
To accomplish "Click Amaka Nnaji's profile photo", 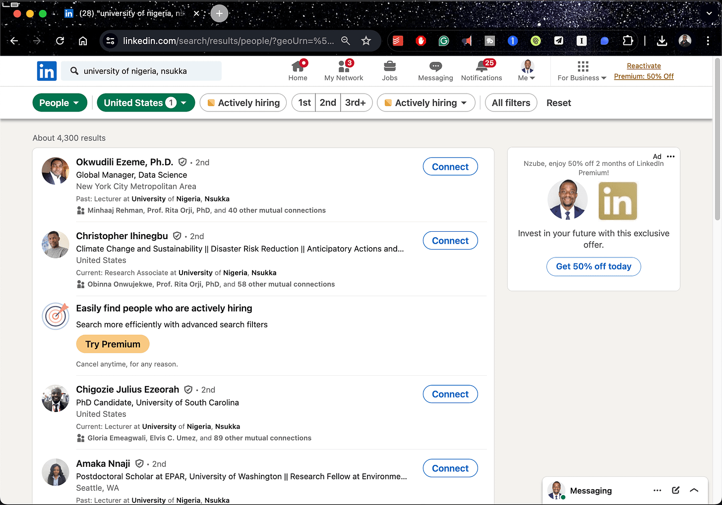I will 56,472.
